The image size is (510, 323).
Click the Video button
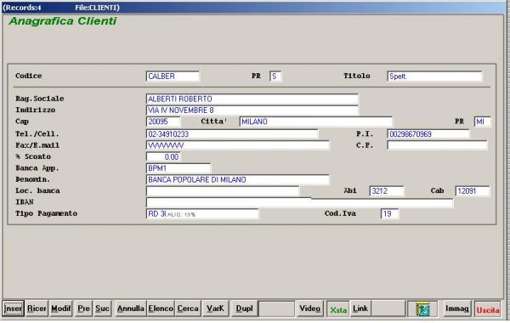(310, 309)
